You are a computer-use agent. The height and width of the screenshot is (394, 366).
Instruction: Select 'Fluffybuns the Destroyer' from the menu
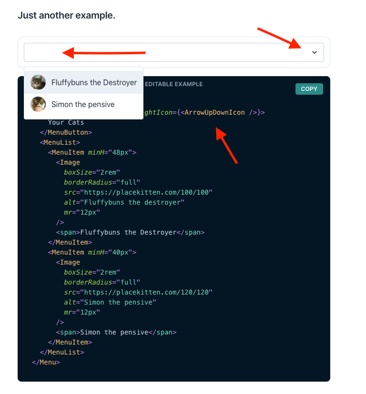[94, 82]
